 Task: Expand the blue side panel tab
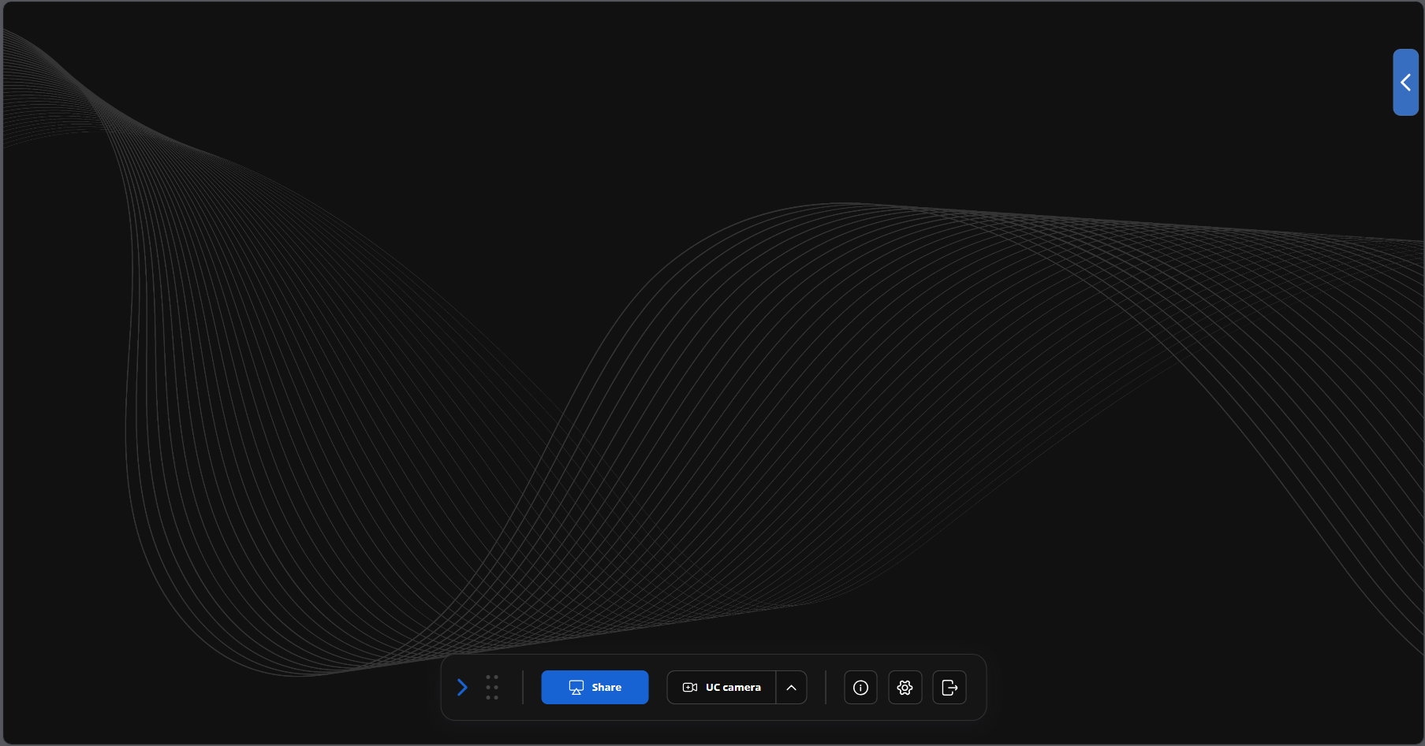[x=1405, y=82]
